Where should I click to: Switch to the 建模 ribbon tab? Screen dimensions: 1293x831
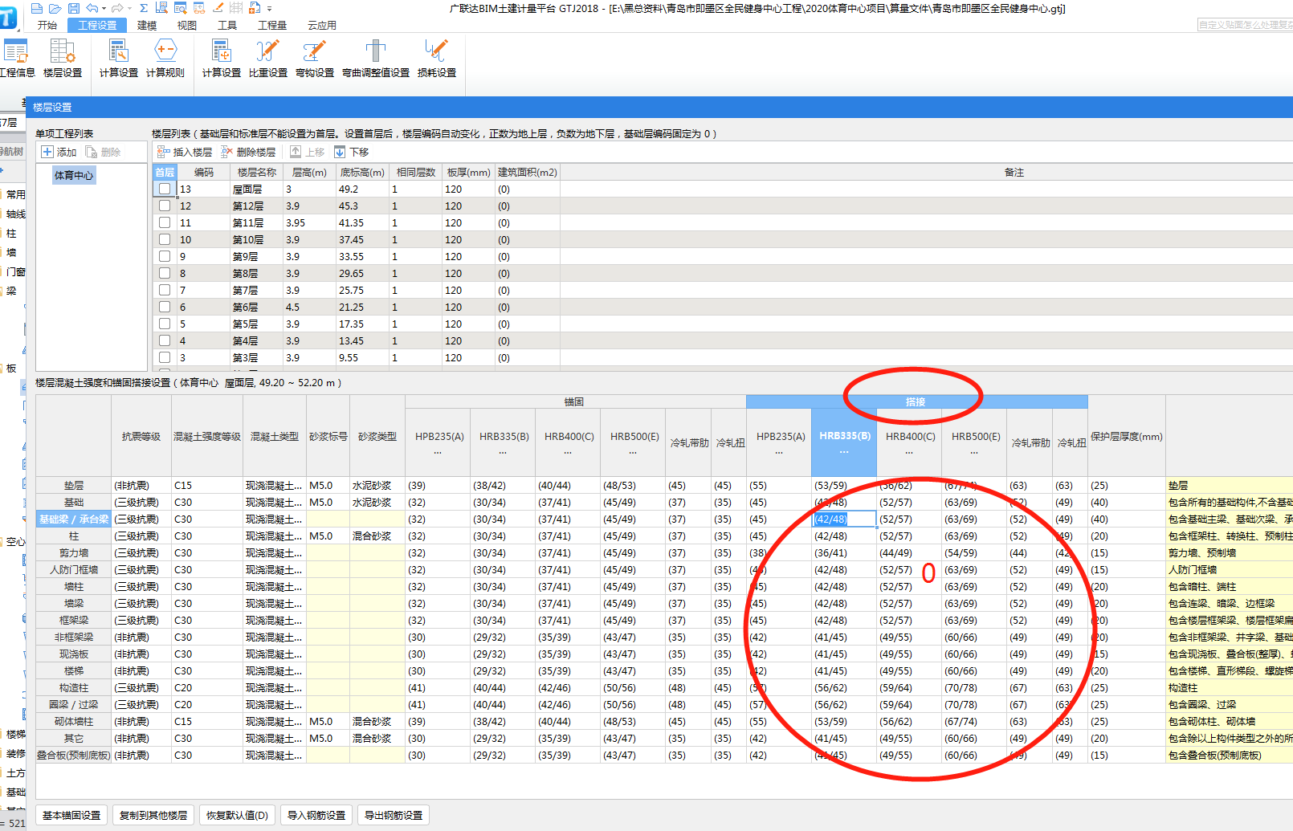147,25
